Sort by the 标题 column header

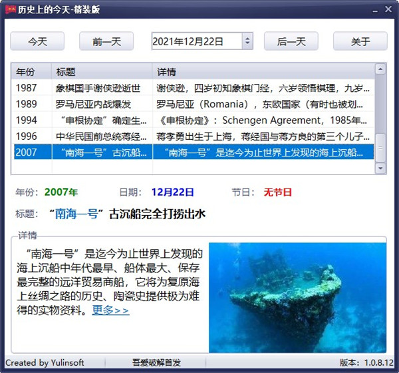(x=102, y=72)
